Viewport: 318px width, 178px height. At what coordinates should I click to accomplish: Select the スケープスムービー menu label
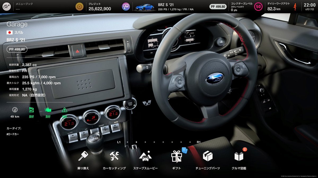[x=145, y=168]
